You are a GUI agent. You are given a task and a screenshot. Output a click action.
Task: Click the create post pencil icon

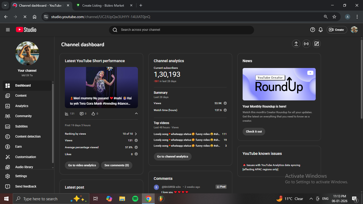point(316,44)
